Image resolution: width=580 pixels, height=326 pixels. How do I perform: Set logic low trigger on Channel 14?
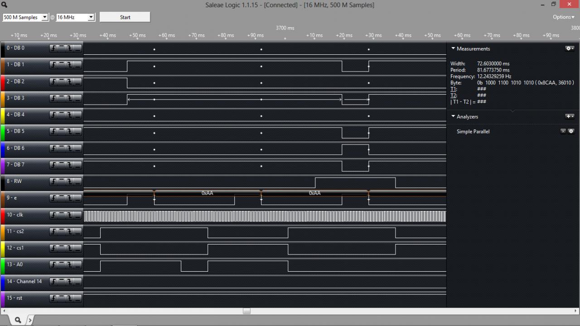point(78,282)
